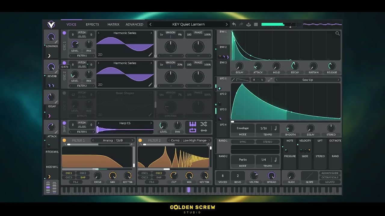
Task: Click the sample keytrack piano icon
Action: [193, 124]
